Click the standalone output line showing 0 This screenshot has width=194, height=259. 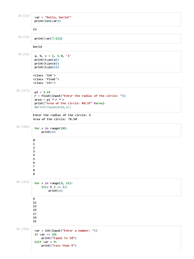(34, 140)
